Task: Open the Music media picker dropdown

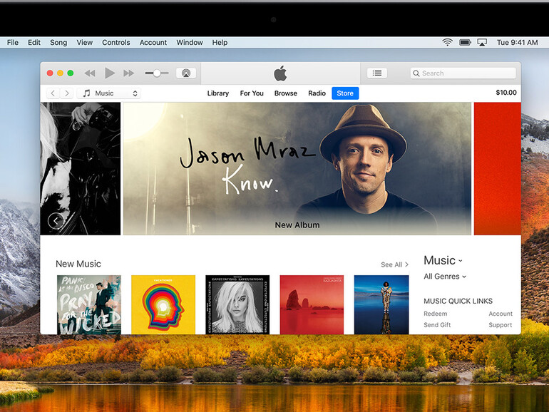Action: [109, 93]
